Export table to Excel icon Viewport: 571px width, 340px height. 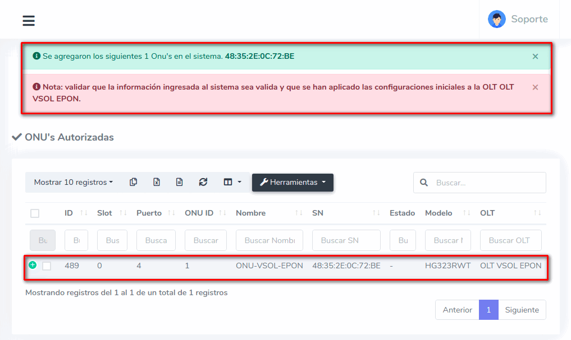tap(157, 182)
